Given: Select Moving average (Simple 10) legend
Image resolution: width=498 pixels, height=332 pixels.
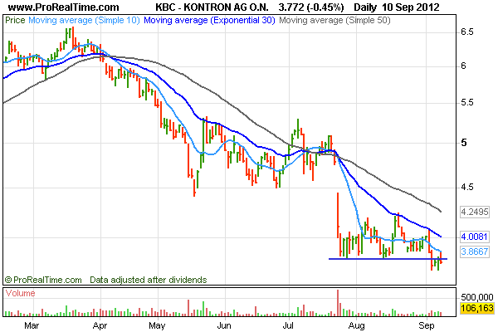Looking at the screenshot, I should coord(84,20).
